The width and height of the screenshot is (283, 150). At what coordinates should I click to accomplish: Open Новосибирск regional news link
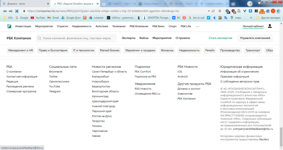(x=101, y=81)
